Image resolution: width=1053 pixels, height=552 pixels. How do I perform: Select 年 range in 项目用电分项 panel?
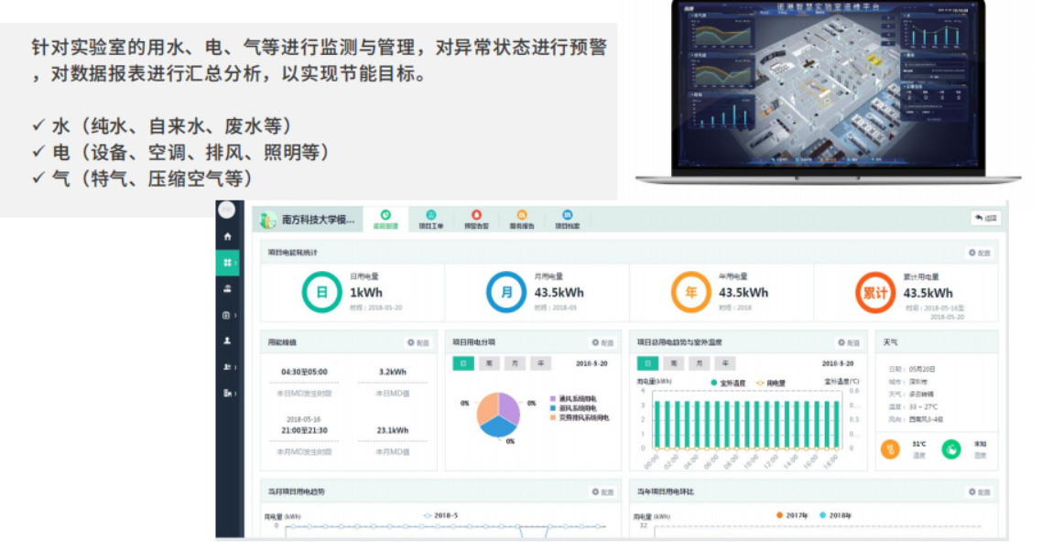point(541,363)
